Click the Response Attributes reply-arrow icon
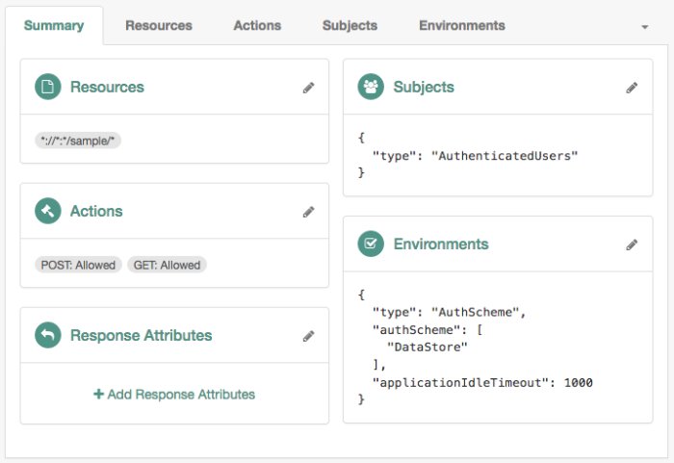Image resolution: width=674 pixels, height=463 pixels. [48, 335]
